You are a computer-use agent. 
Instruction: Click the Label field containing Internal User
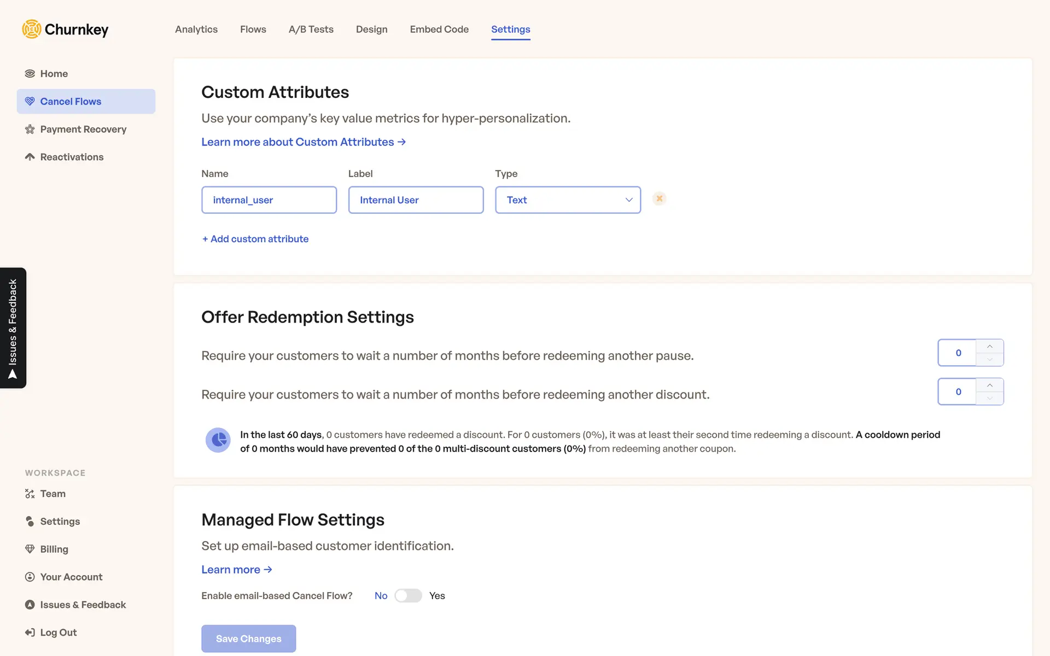coord(416,200)
